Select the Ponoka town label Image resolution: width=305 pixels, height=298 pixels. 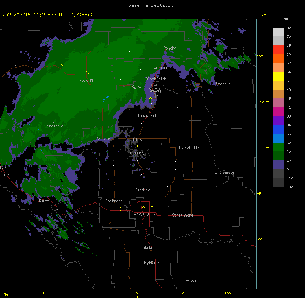pyautogui.click(x=170, y=48)
